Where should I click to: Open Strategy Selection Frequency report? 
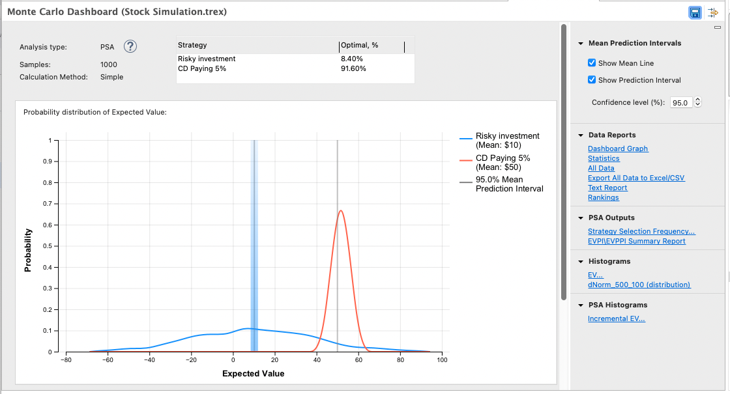[x=641, y=231]
